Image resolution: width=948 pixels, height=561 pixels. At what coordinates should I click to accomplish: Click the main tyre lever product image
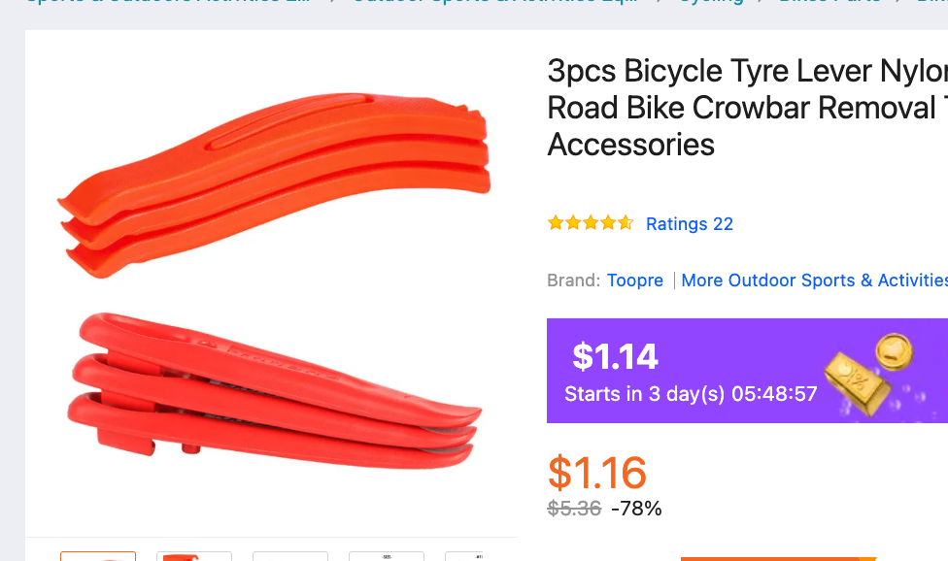272,281
